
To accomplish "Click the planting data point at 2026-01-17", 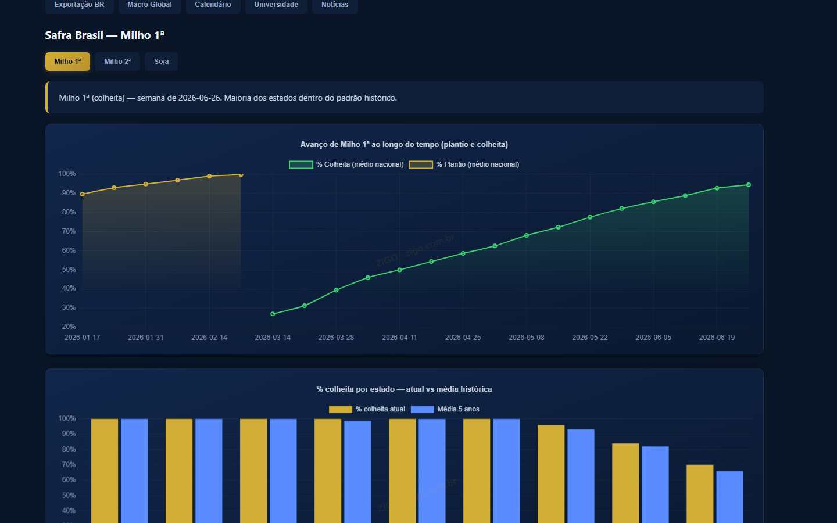I will pyautogui.click(x=83, y=194).
